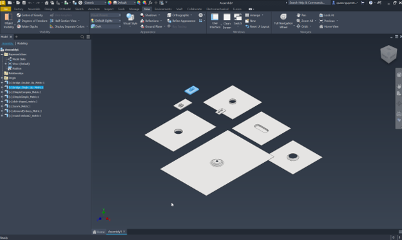Image resolution: width=402 pixels, height=240 pixels.
Task: Click Refine Appearance
Action: [181, 21]
